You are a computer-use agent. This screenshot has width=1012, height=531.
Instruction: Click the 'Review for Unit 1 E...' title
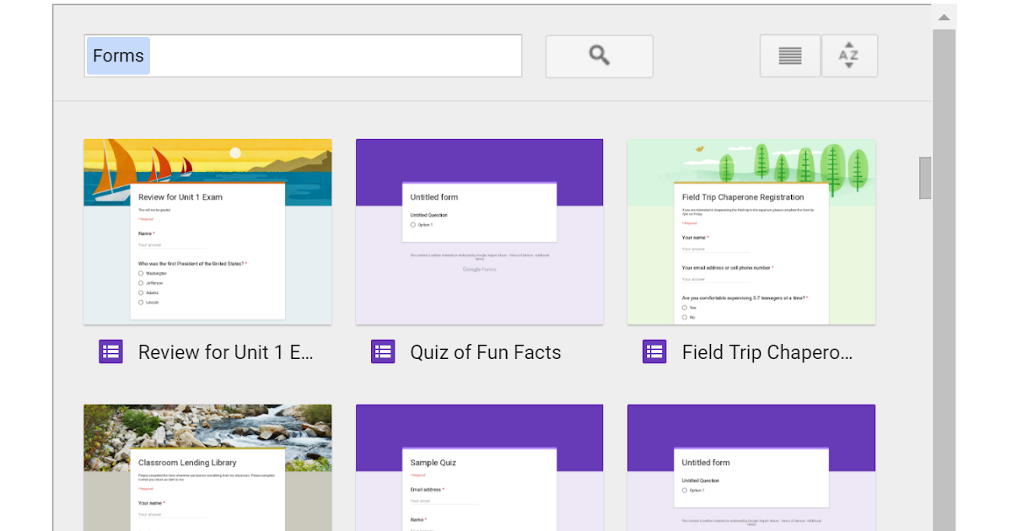pyautogui.click(x=226, y=352)
